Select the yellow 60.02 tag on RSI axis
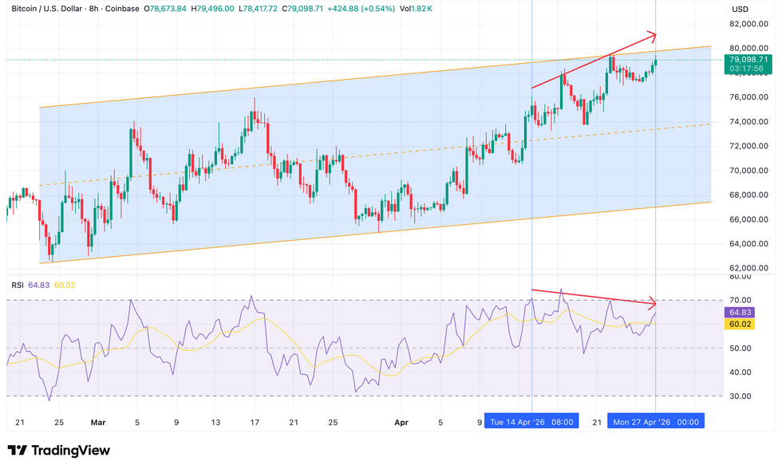The image size is (782, 469). point(747,325)
